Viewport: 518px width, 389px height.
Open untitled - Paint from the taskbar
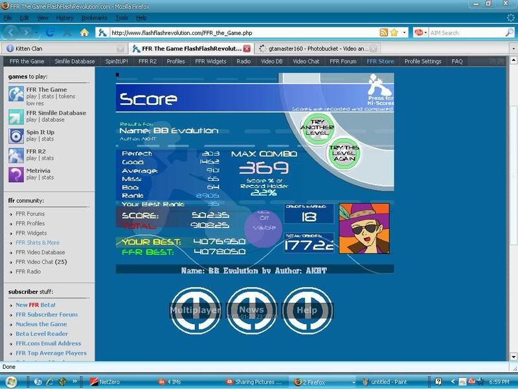click(x=395, y=382)
